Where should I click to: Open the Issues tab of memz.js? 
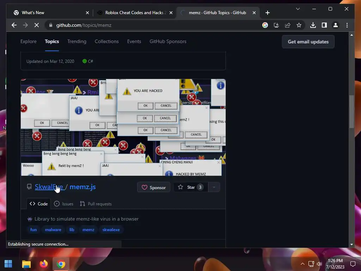(x=63, y=204)
